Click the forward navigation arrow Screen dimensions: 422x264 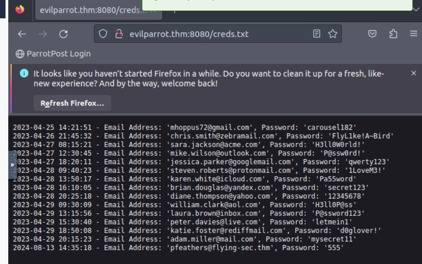[43, 34]
